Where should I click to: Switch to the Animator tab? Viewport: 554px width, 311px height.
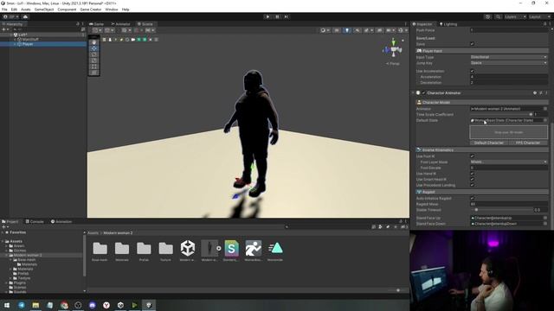pyautogui.click(x=121, y=24)
